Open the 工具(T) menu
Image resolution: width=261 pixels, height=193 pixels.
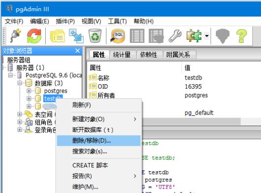pos(117,21)
